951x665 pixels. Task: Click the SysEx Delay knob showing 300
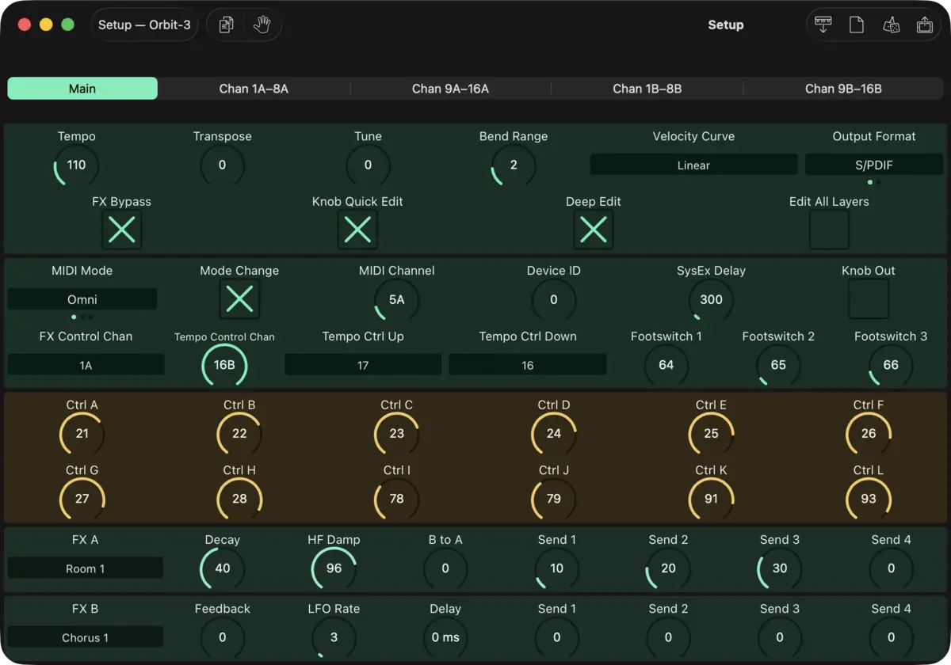click(712, 299)
